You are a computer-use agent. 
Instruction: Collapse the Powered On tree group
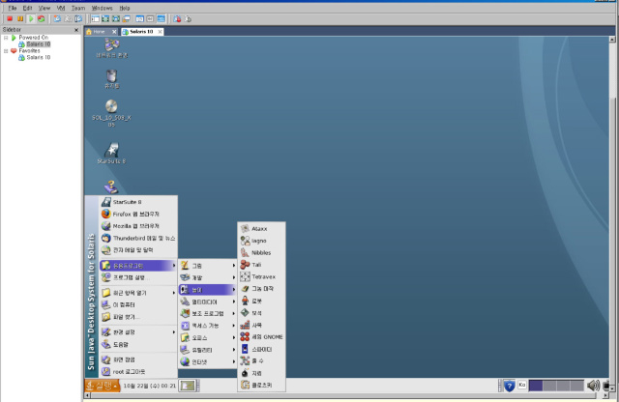(x=6, y=38)
